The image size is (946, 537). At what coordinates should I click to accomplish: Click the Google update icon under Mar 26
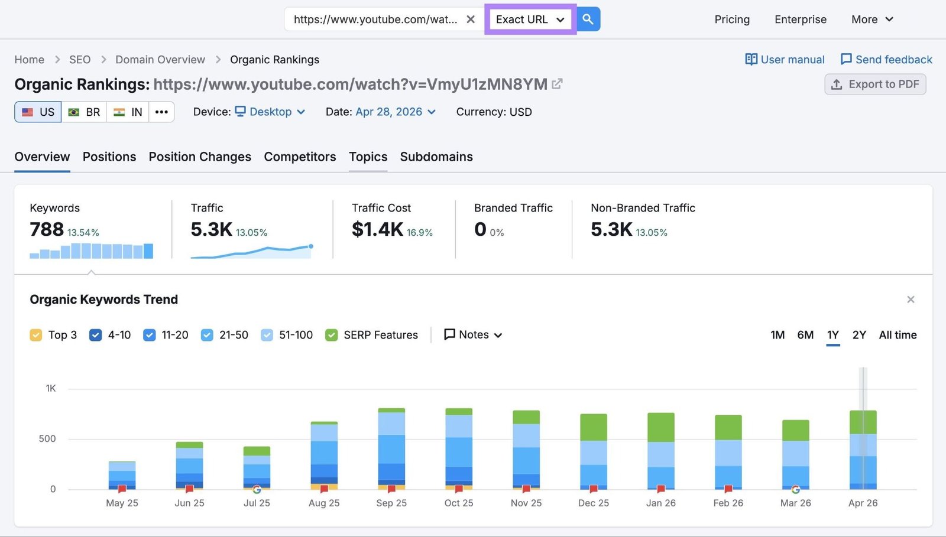[796, 489]
